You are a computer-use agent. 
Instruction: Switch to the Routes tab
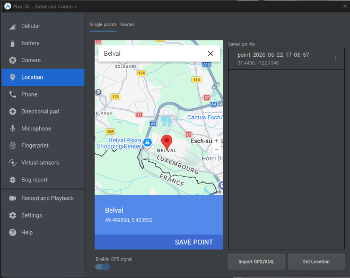[x=127, y=24]
